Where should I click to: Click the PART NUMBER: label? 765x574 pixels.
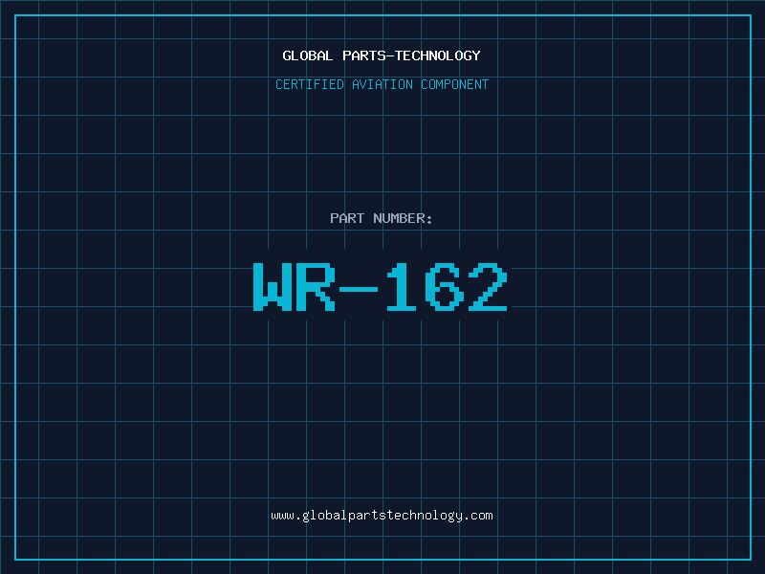(x=382, y=218)
